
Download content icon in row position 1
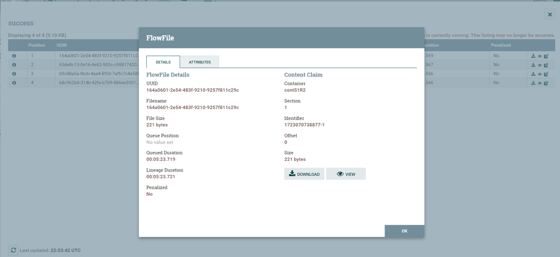533,56
